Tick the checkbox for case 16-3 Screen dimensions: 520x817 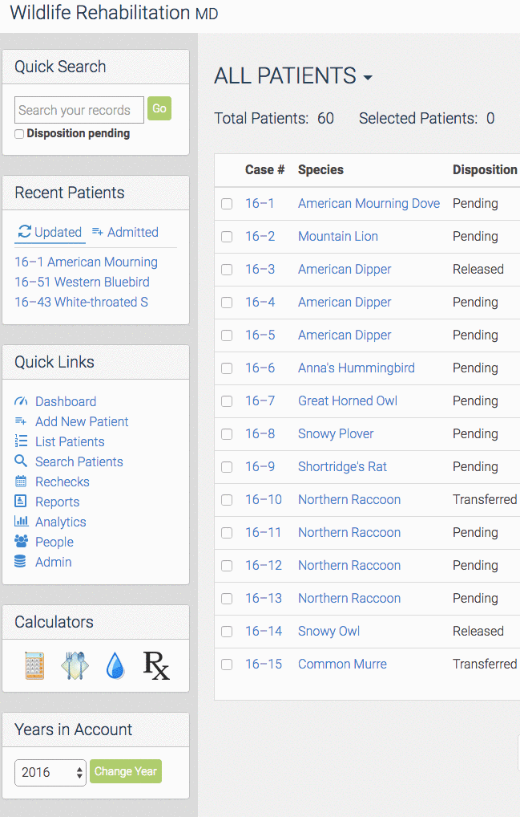(227, 270)
